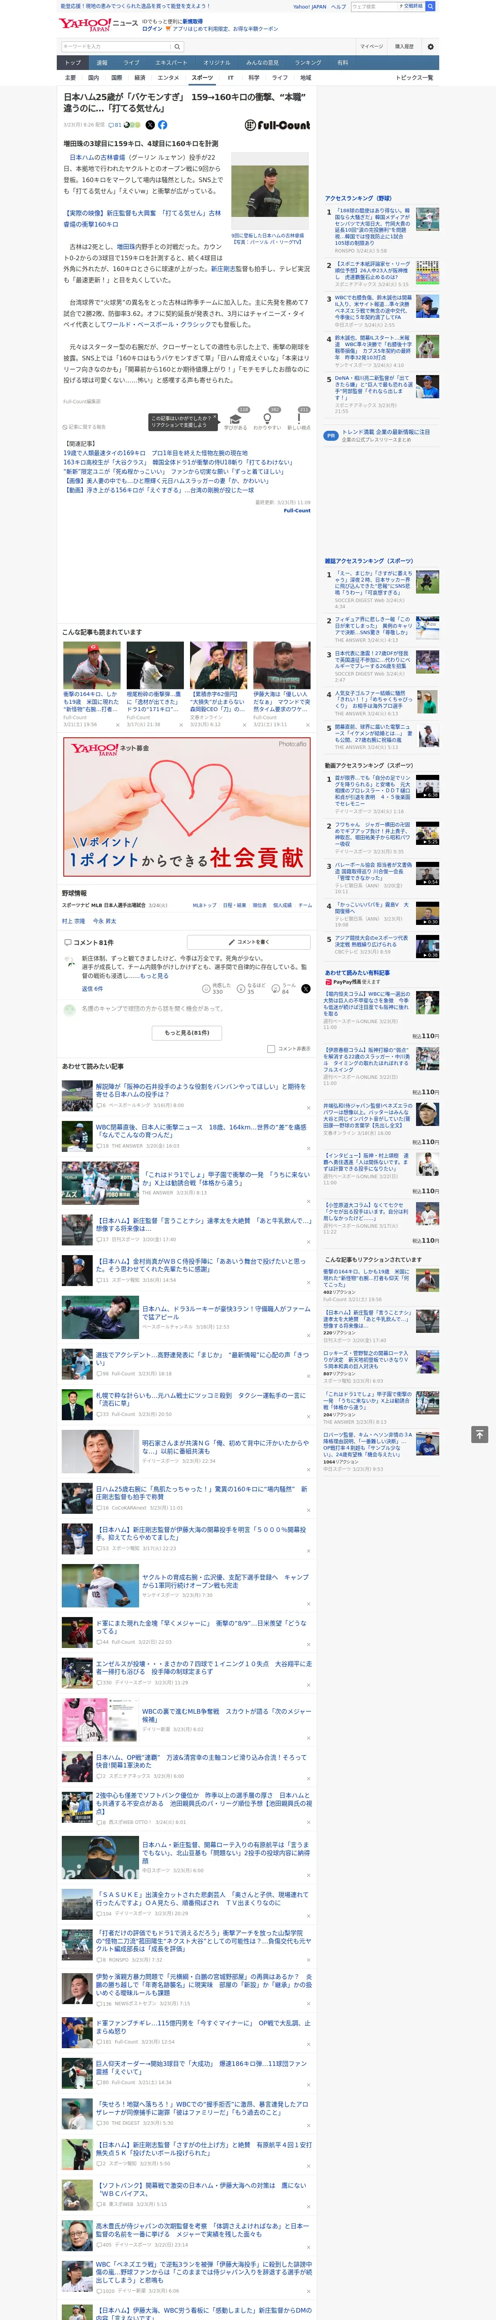Click in the keyword search input
Image resolution: width=496 pixels, height=2320 pixels.
tap(116, 47)
